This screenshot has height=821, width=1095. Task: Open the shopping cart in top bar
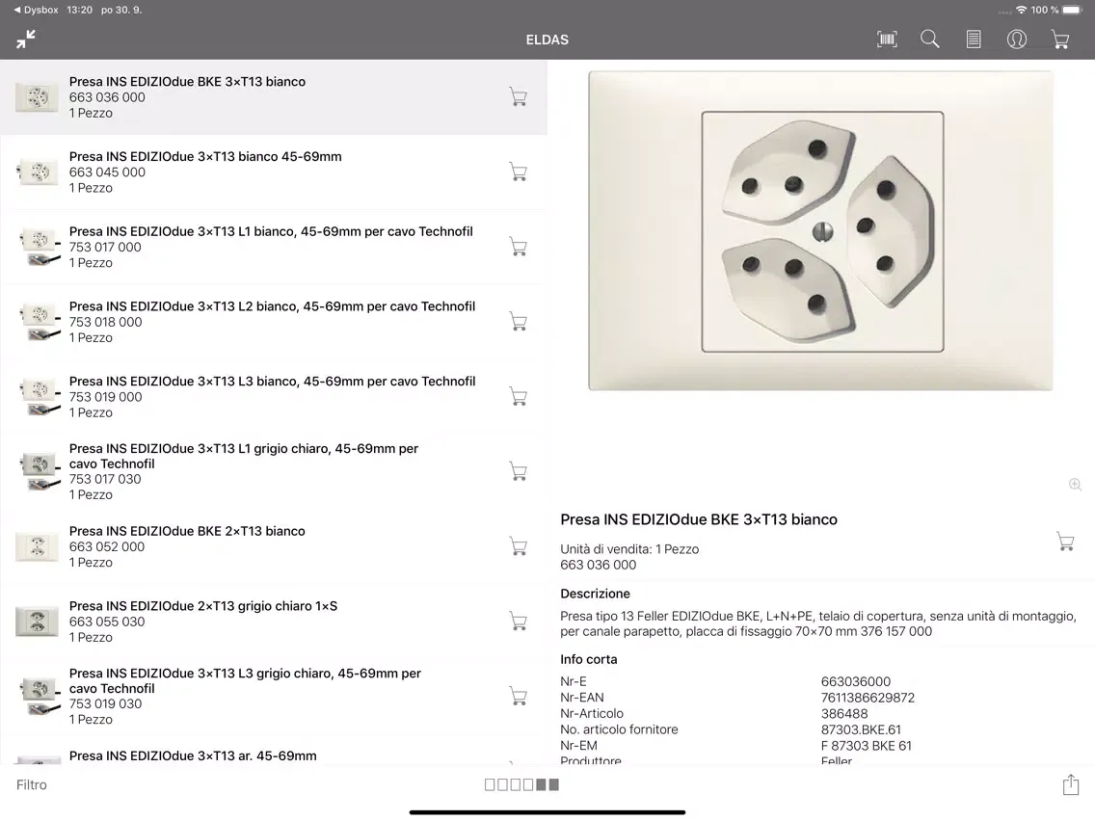coord(1060,40)
